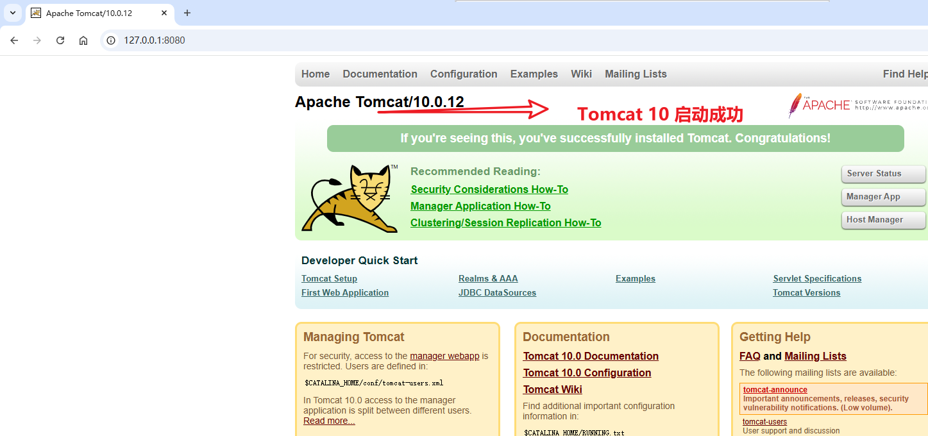Click the Tomcat favicon on the tab

(36, 13)
